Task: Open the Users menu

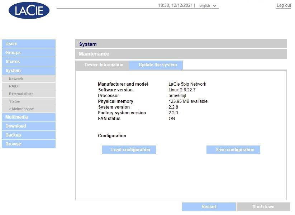Action: coord(29,44)
